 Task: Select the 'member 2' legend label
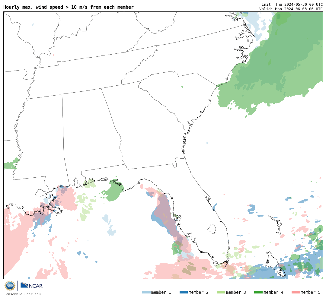199,292
